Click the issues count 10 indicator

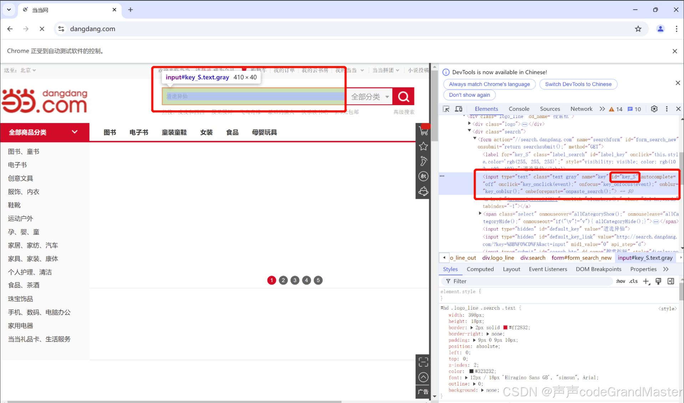tap(634, 109)
